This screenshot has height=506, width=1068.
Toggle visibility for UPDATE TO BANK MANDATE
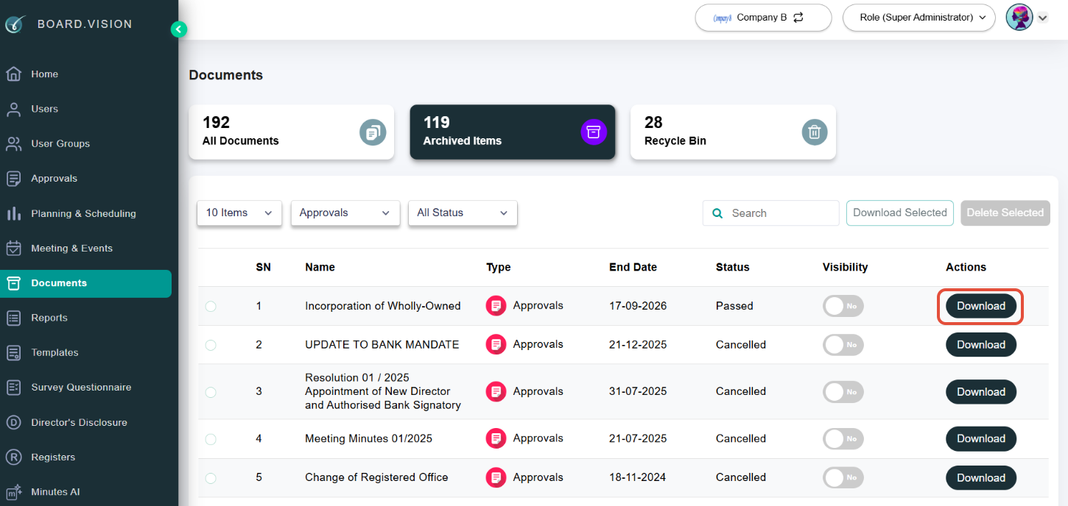pos(843,345)
